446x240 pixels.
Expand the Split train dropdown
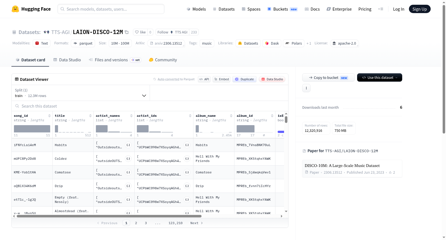coord(81,93)
